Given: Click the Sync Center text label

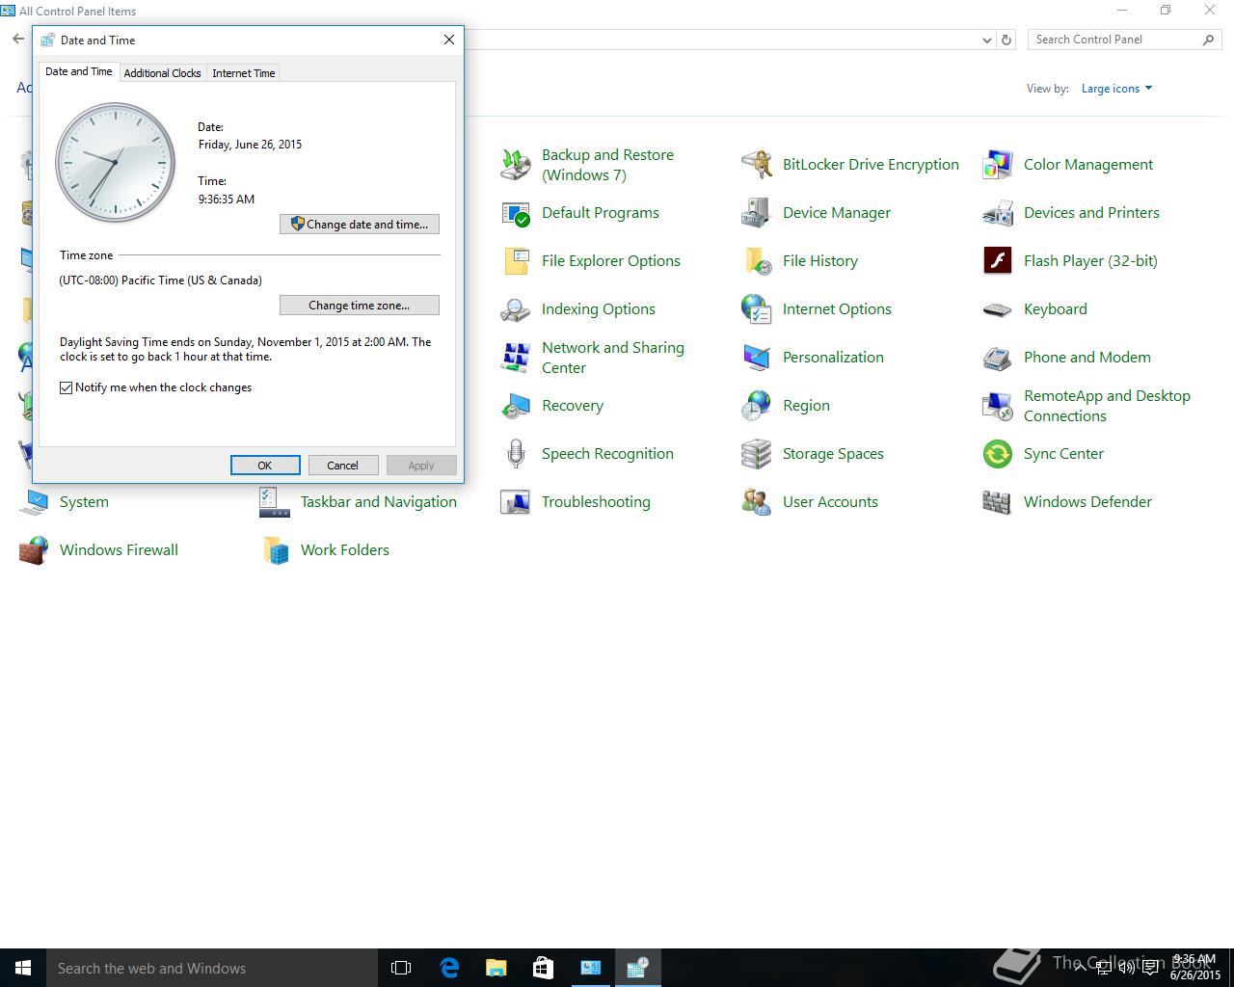Looking at the screenshot, I should [1063, 454].
